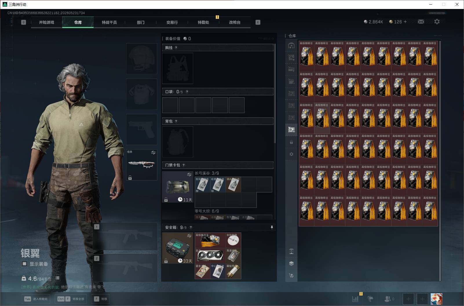
Task: Open the 部门 tab
Action: pyautogui.click(x=141, y=22)
